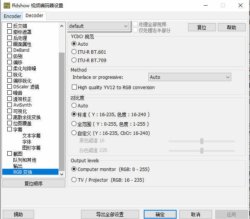The height and width of the screenshot is (219, 250).
Task: Click the 复位顺序 button
Action: (34, 184)
